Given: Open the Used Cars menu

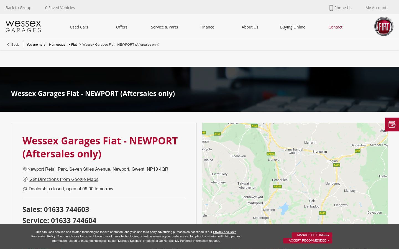Looking at the screenshot, I should (x=79, y=27).
